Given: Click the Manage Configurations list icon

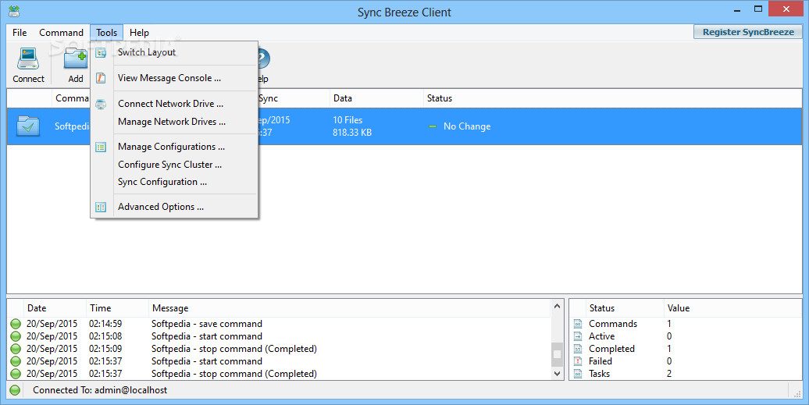Looking at the screenshot, I should click(101, 147).
